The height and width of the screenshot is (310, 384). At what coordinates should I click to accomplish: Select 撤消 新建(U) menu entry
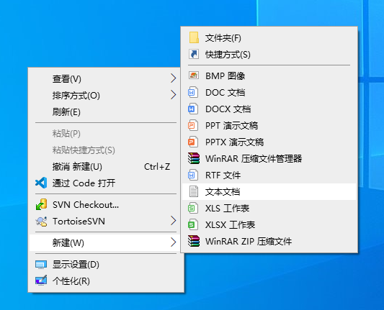(x=106, y=167)
